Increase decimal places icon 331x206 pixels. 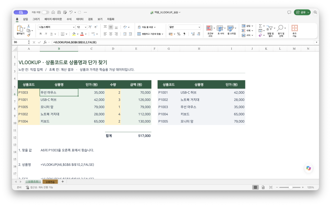pyautogui.click(x=193, y=34)
